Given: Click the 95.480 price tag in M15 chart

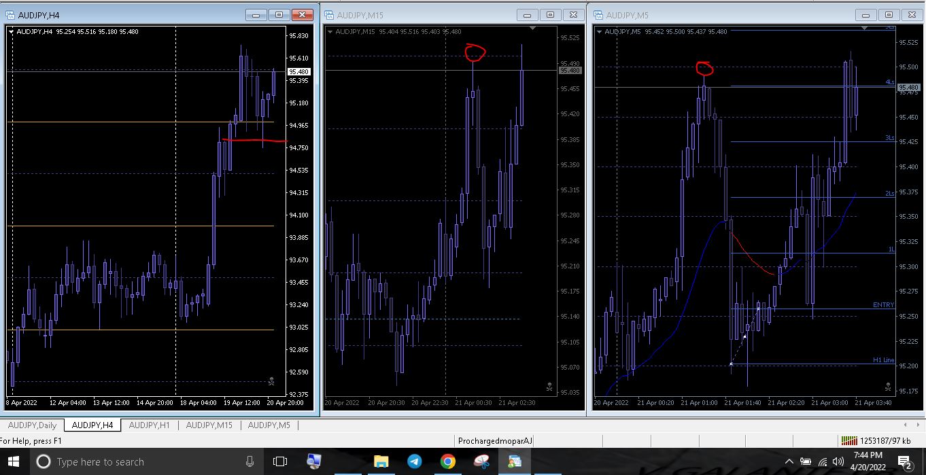Looking at the screenshot, I should [570, 71].
